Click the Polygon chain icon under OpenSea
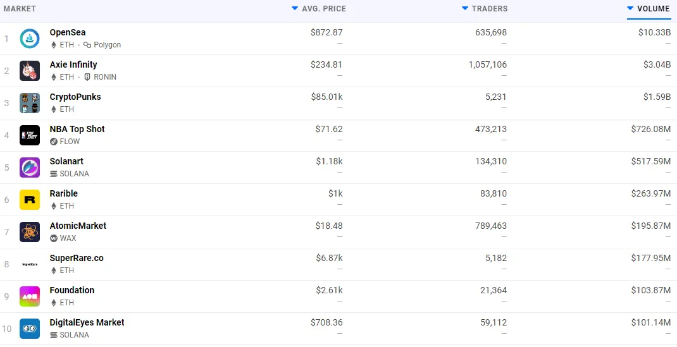Viewport: 677px width, 347px height. [87, 45]
